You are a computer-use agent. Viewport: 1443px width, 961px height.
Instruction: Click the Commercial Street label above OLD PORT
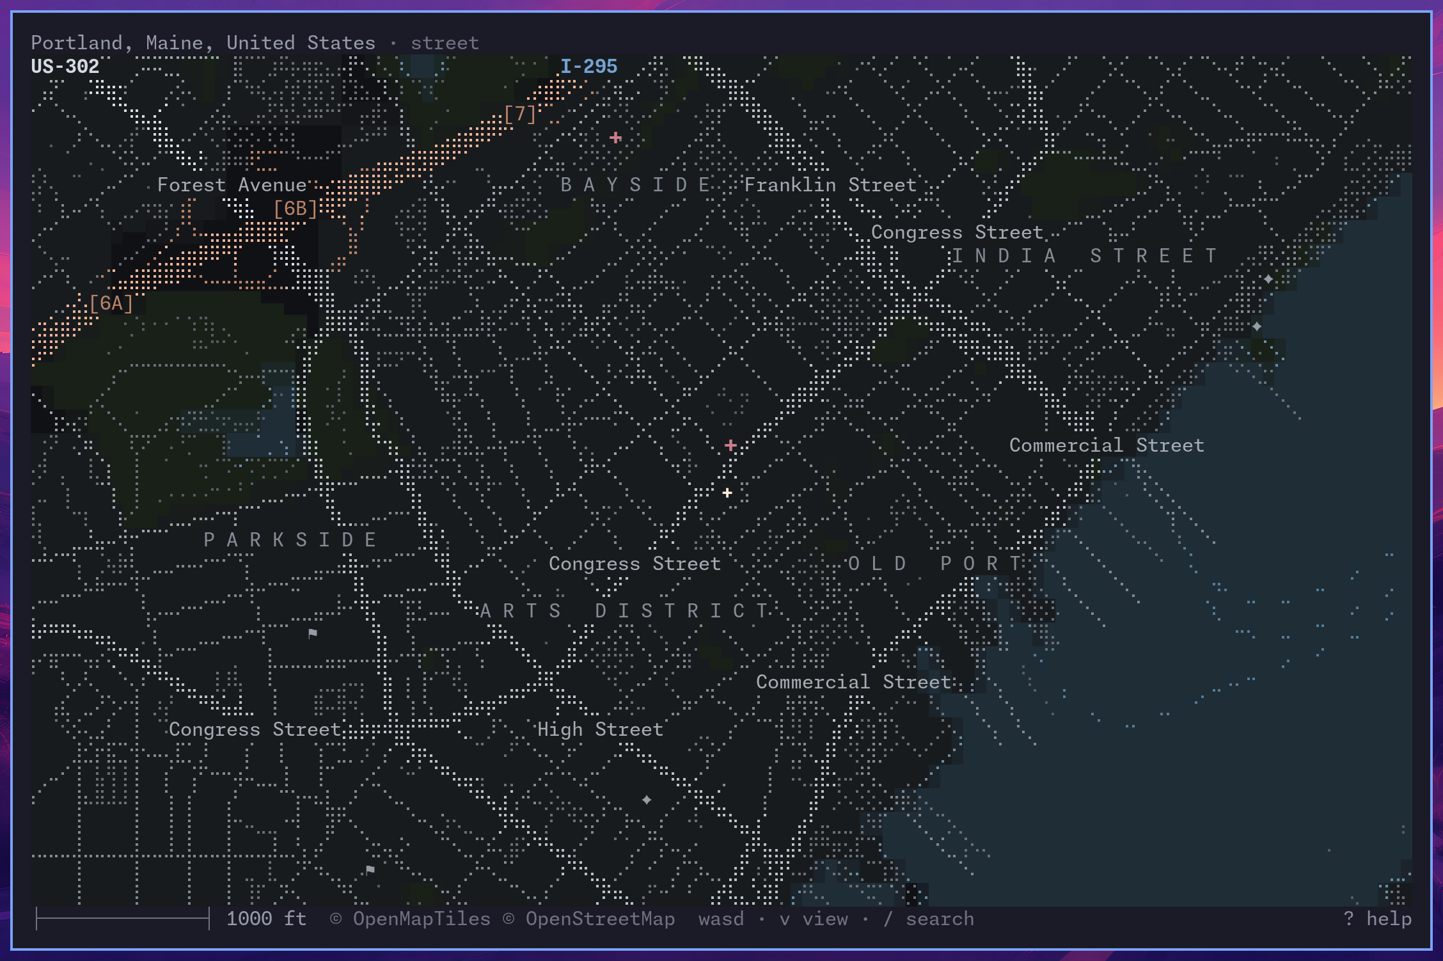[1107, 445]
